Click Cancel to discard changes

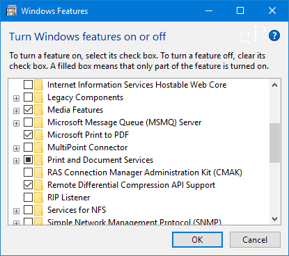tap(255, 240)
